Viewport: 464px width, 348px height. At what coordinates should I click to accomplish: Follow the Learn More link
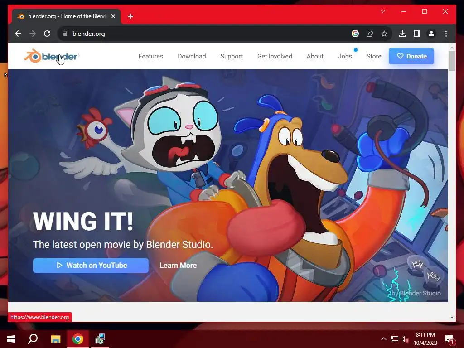[178, 266]
